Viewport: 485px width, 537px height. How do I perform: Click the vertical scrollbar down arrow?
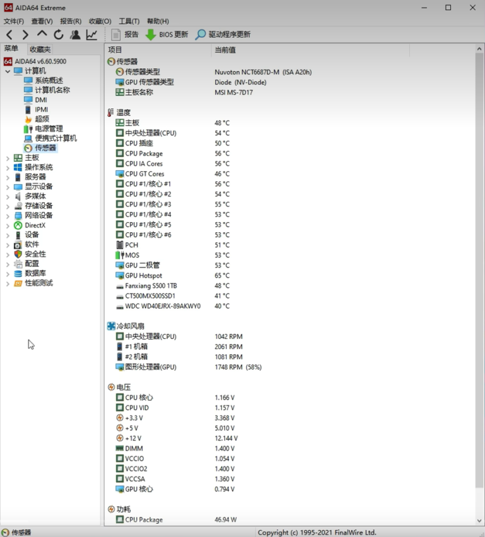tap(479, 521)
